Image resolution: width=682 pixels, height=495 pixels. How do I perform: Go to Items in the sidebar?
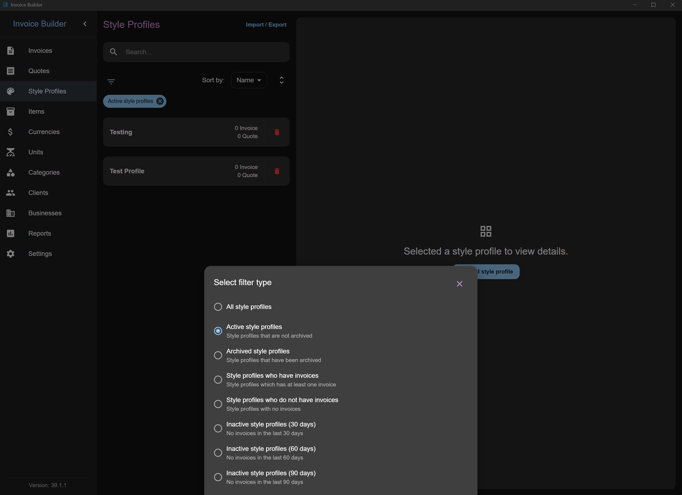[x=48, y=111]
